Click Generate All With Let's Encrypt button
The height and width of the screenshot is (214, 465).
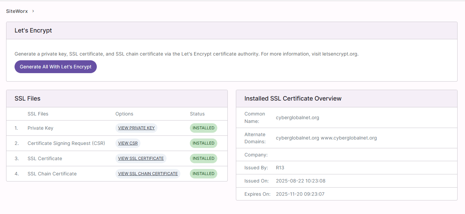(x=56, y=67)
